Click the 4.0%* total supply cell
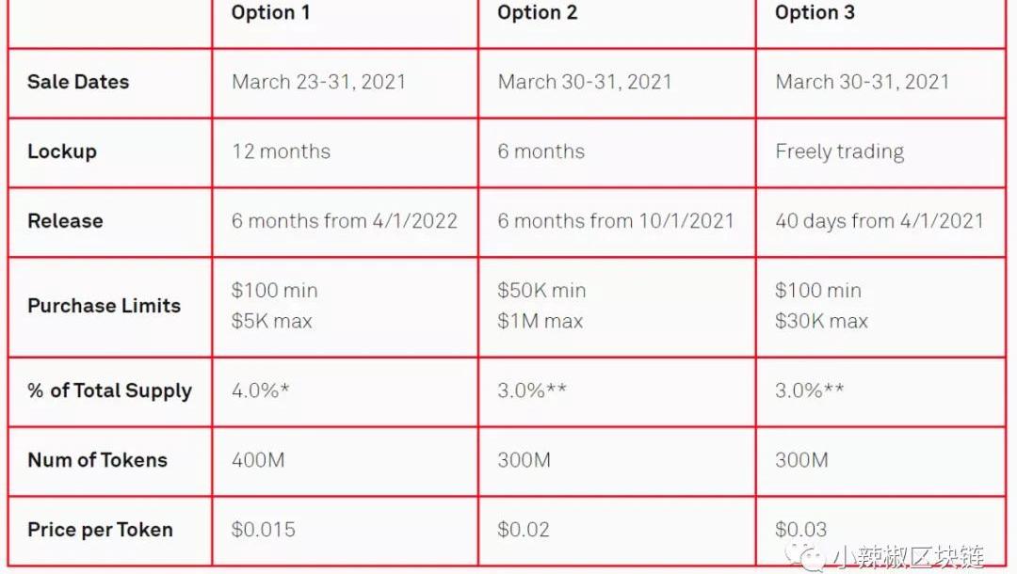This screenshot has width=1017, height=574. coord(260,391)
